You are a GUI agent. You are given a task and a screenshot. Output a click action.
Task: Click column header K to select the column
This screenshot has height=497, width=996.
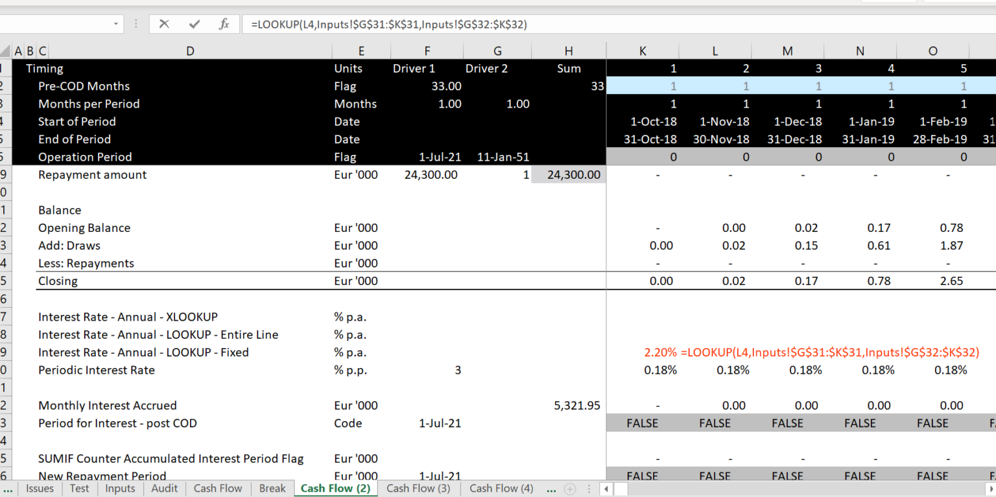[x=642, y=51]
